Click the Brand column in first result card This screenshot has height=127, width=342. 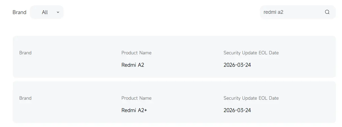coord(25,53)
